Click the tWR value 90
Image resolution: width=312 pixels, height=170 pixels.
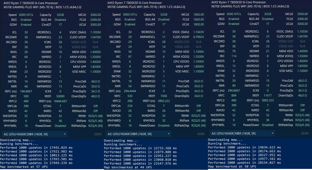pos(234,86)
